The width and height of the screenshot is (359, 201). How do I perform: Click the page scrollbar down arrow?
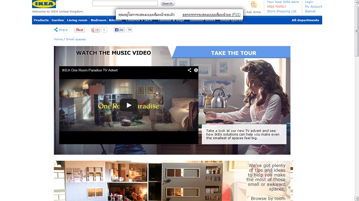pos(357,198)
